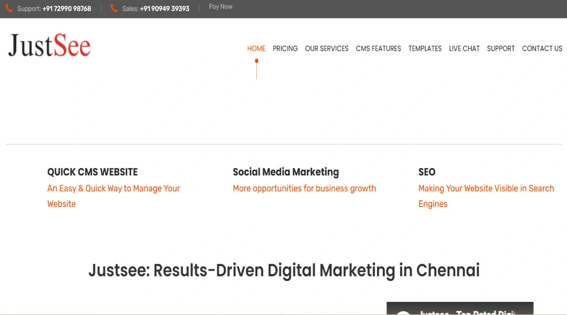
Task: Open the Pay Now link
Action: pos(220,7)
